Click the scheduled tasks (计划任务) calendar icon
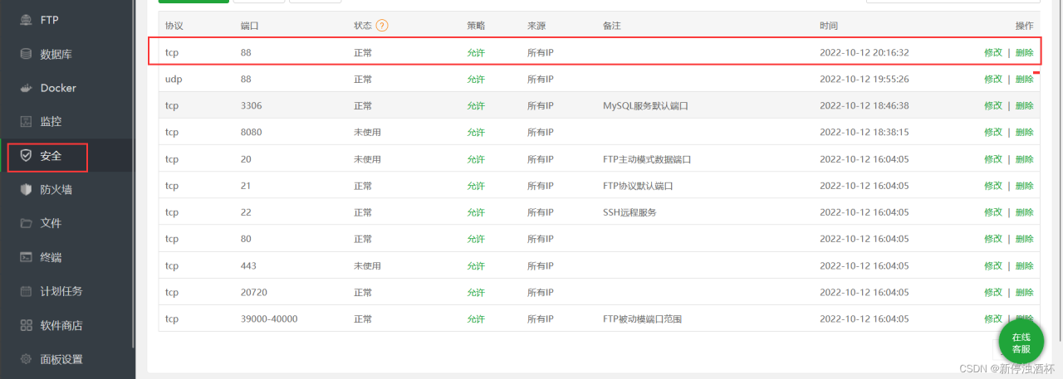1063x379 pixels. click(26, 291)
